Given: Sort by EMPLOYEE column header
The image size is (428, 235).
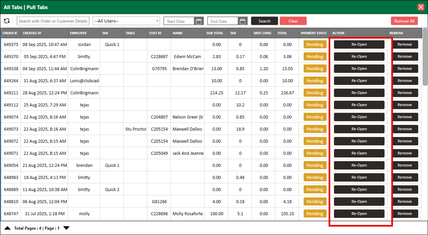Looking at the screenshot, I should pyautogui.click(x=84, y=33).
